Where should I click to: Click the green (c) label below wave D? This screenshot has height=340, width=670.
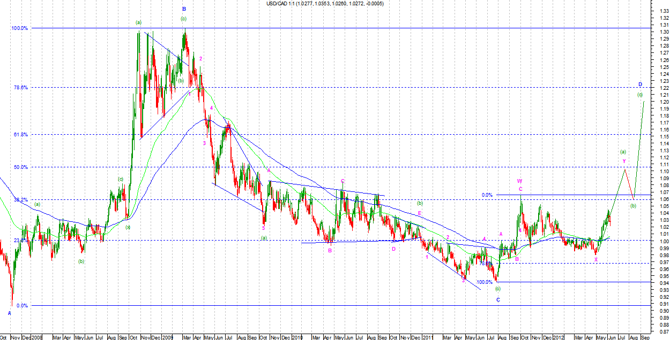[x=639, y=95]
